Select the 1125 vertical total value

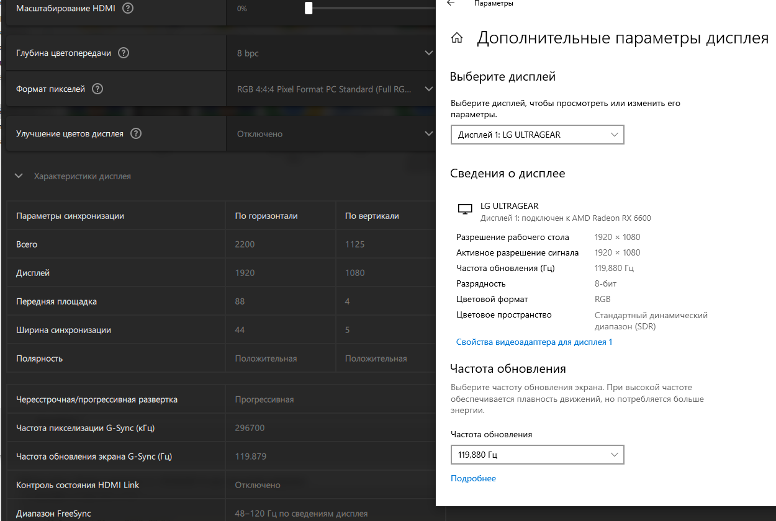[x=354, y=244]
